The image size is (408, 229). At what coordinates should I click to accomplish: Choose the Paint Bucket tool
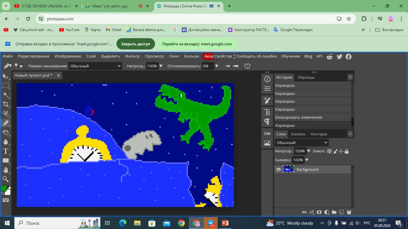pos(6,132)
